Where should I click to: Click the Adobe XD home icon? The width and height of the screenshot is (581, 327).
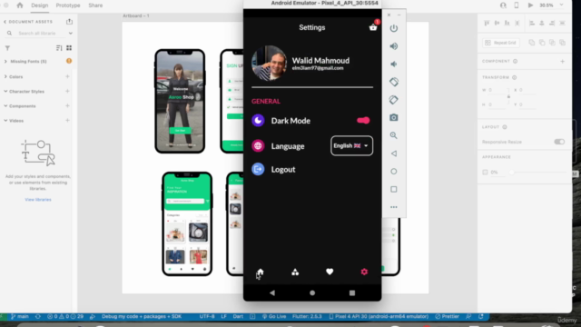[x=20, y=5]
